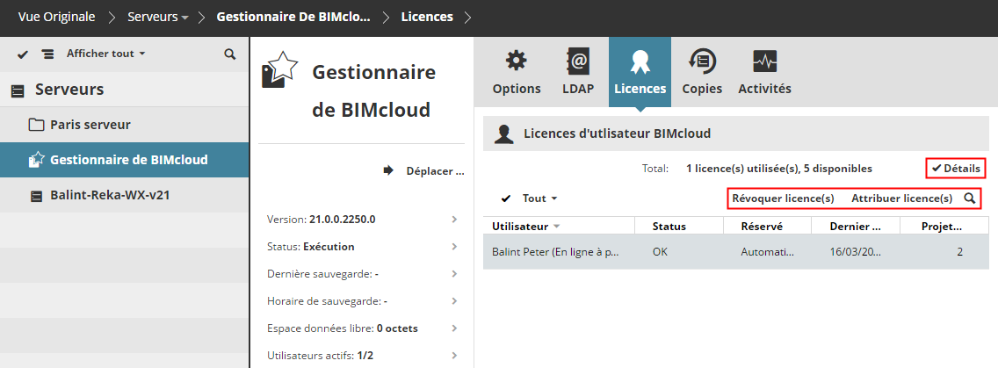The image size is (998, 368).
Task: Open the Tout selection dropdown
Action: click(x=539, y=198)
